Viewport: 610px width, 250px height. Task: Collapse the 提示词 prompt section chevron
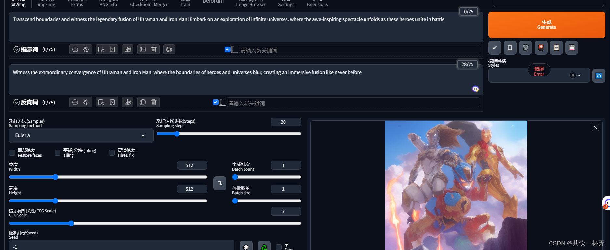(x=17, y=49)
